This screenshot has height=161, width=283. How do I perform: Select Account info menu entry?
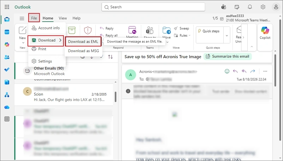pos(47,28)
